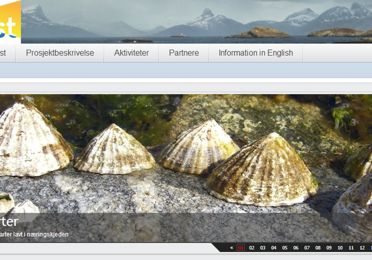Open the Aktiviteter navigation tab
The image size is (372, 260).
click(x=132, y=53)
